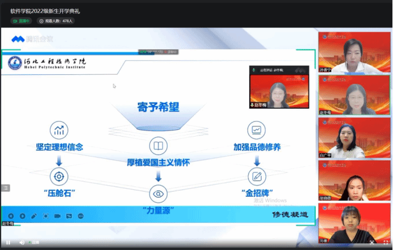Click the Tencent Meeting logo

[32, 39]
